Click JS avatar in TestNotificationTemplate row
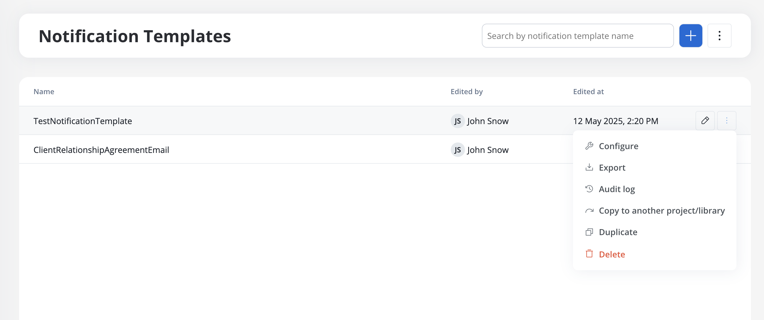 click(x=457, y=121)
